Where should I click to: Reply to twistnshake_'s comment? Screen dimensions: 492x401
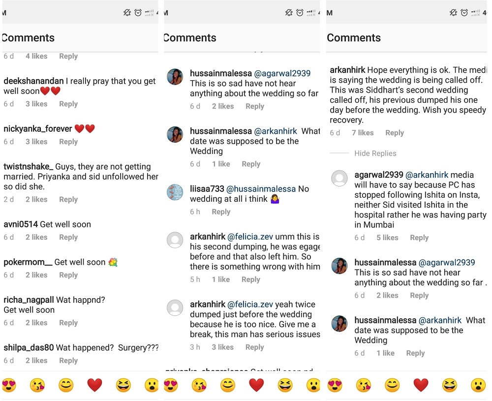point(68,199)
